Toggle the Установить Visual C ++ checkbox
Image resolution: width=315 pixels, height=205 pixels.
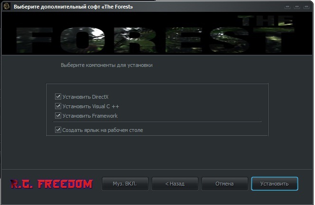(58, 106)
